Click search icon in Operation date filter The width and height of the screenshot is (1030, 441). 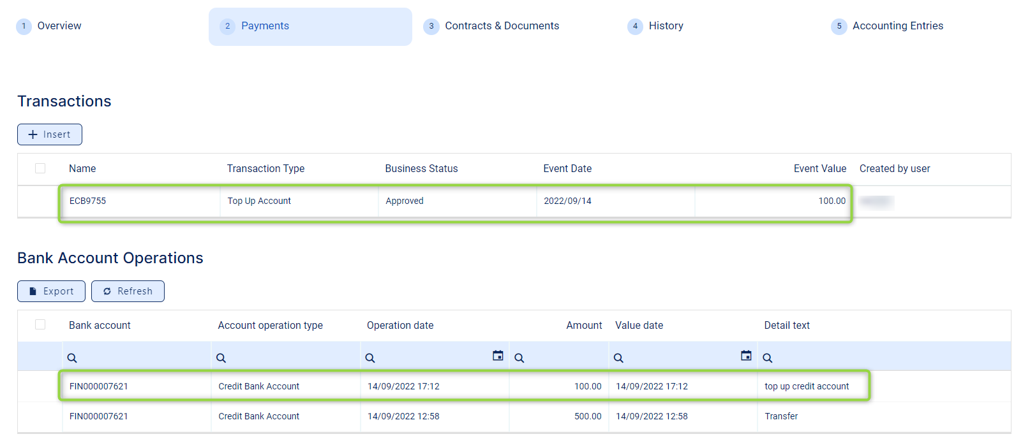[x=370, y=358]
